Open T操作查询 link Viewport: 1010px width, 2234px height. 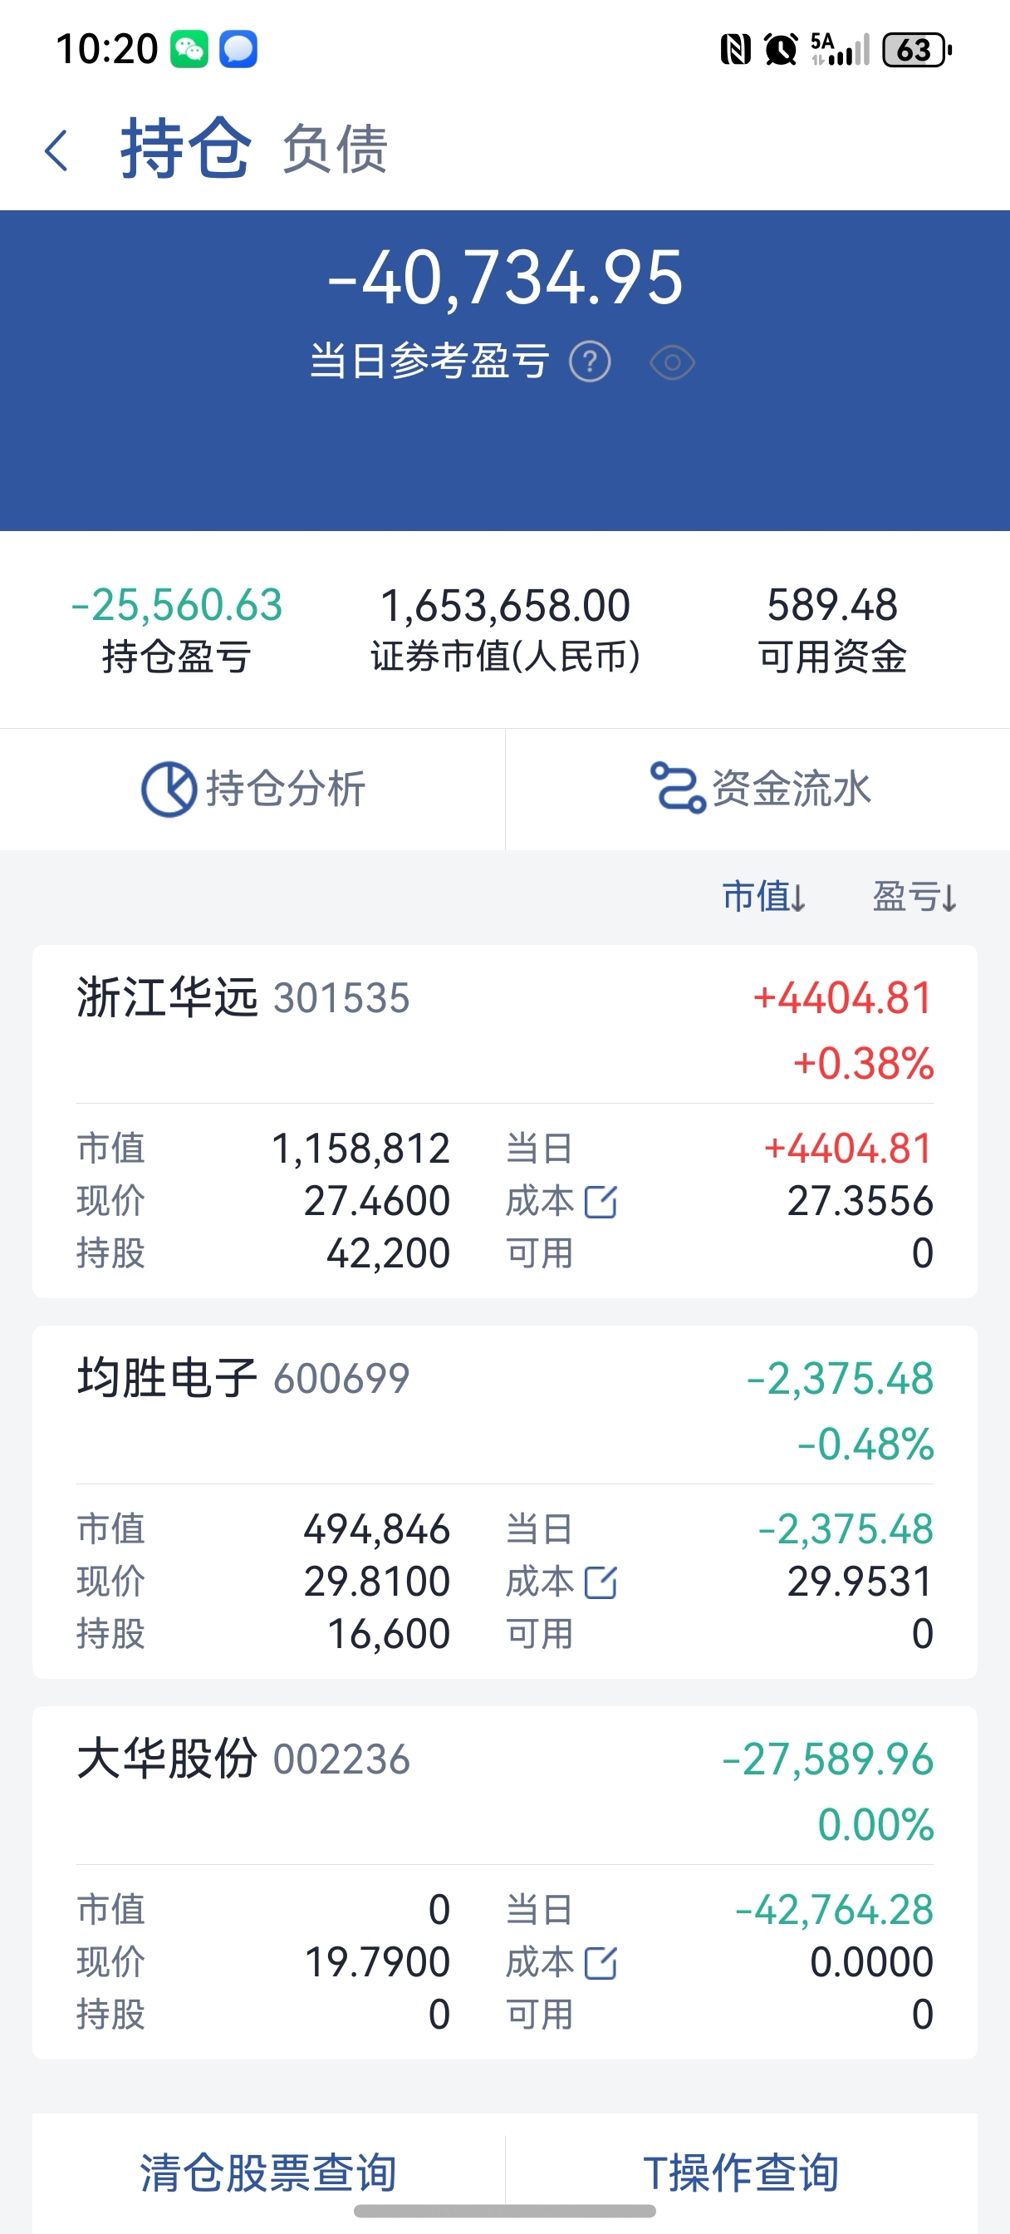pyautogui.click(x=740, y=2172)
